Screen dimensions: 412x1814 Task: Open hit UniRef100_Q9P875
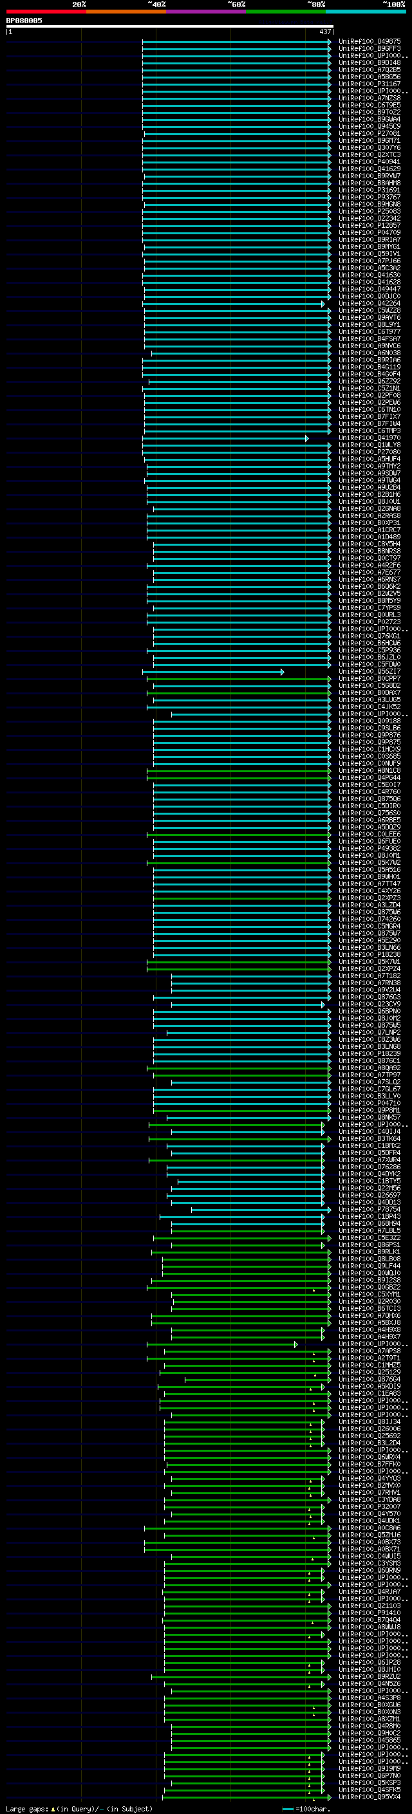370,742
